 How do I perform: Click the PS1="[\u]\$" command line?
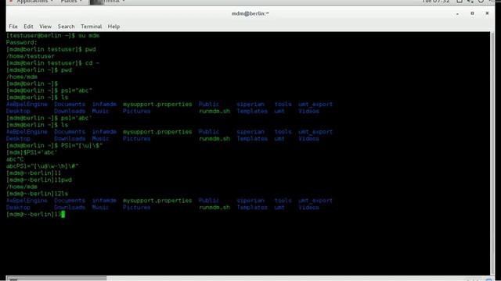pyautogui.click(x=54, y=146)
